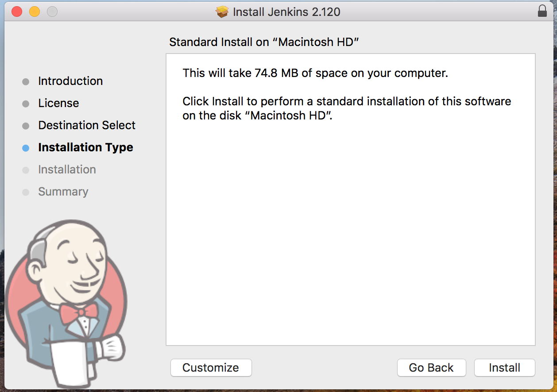Go Back to the previous step
557x392 pixels.
(x=431, y=368)
